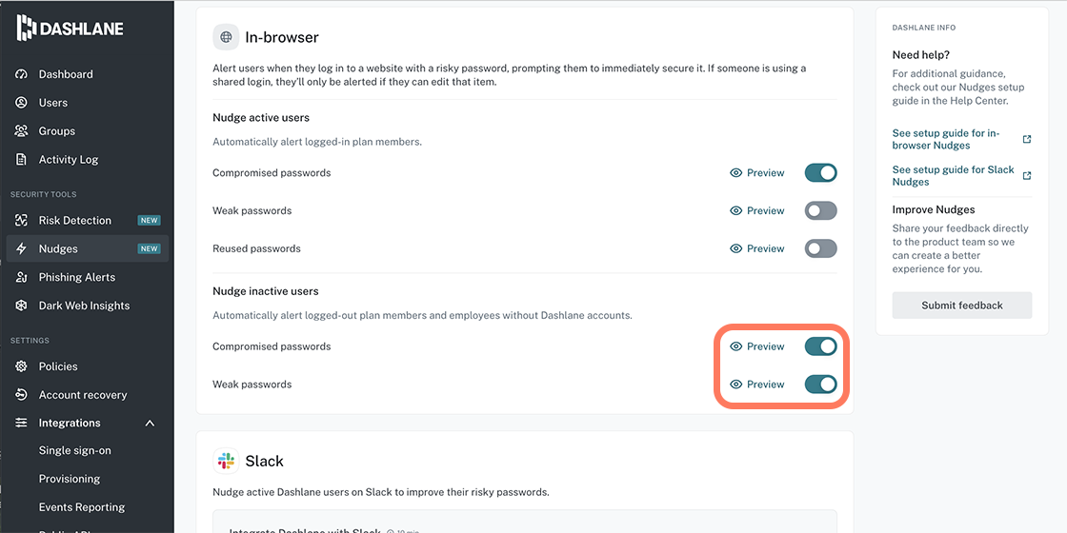Collapse the Integrations chevron
Image resolution: width=1067 pixels, height=533 pixels.
pyautogui.click(x=151, y=423)
